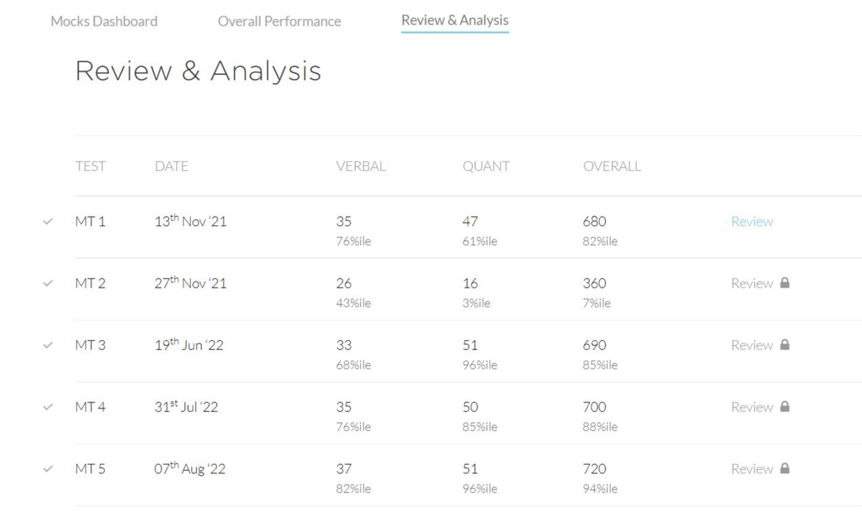Click the OVERALL column header
Image resolution: width=862 pixels, height=530 pixels.
pos(612,166)
